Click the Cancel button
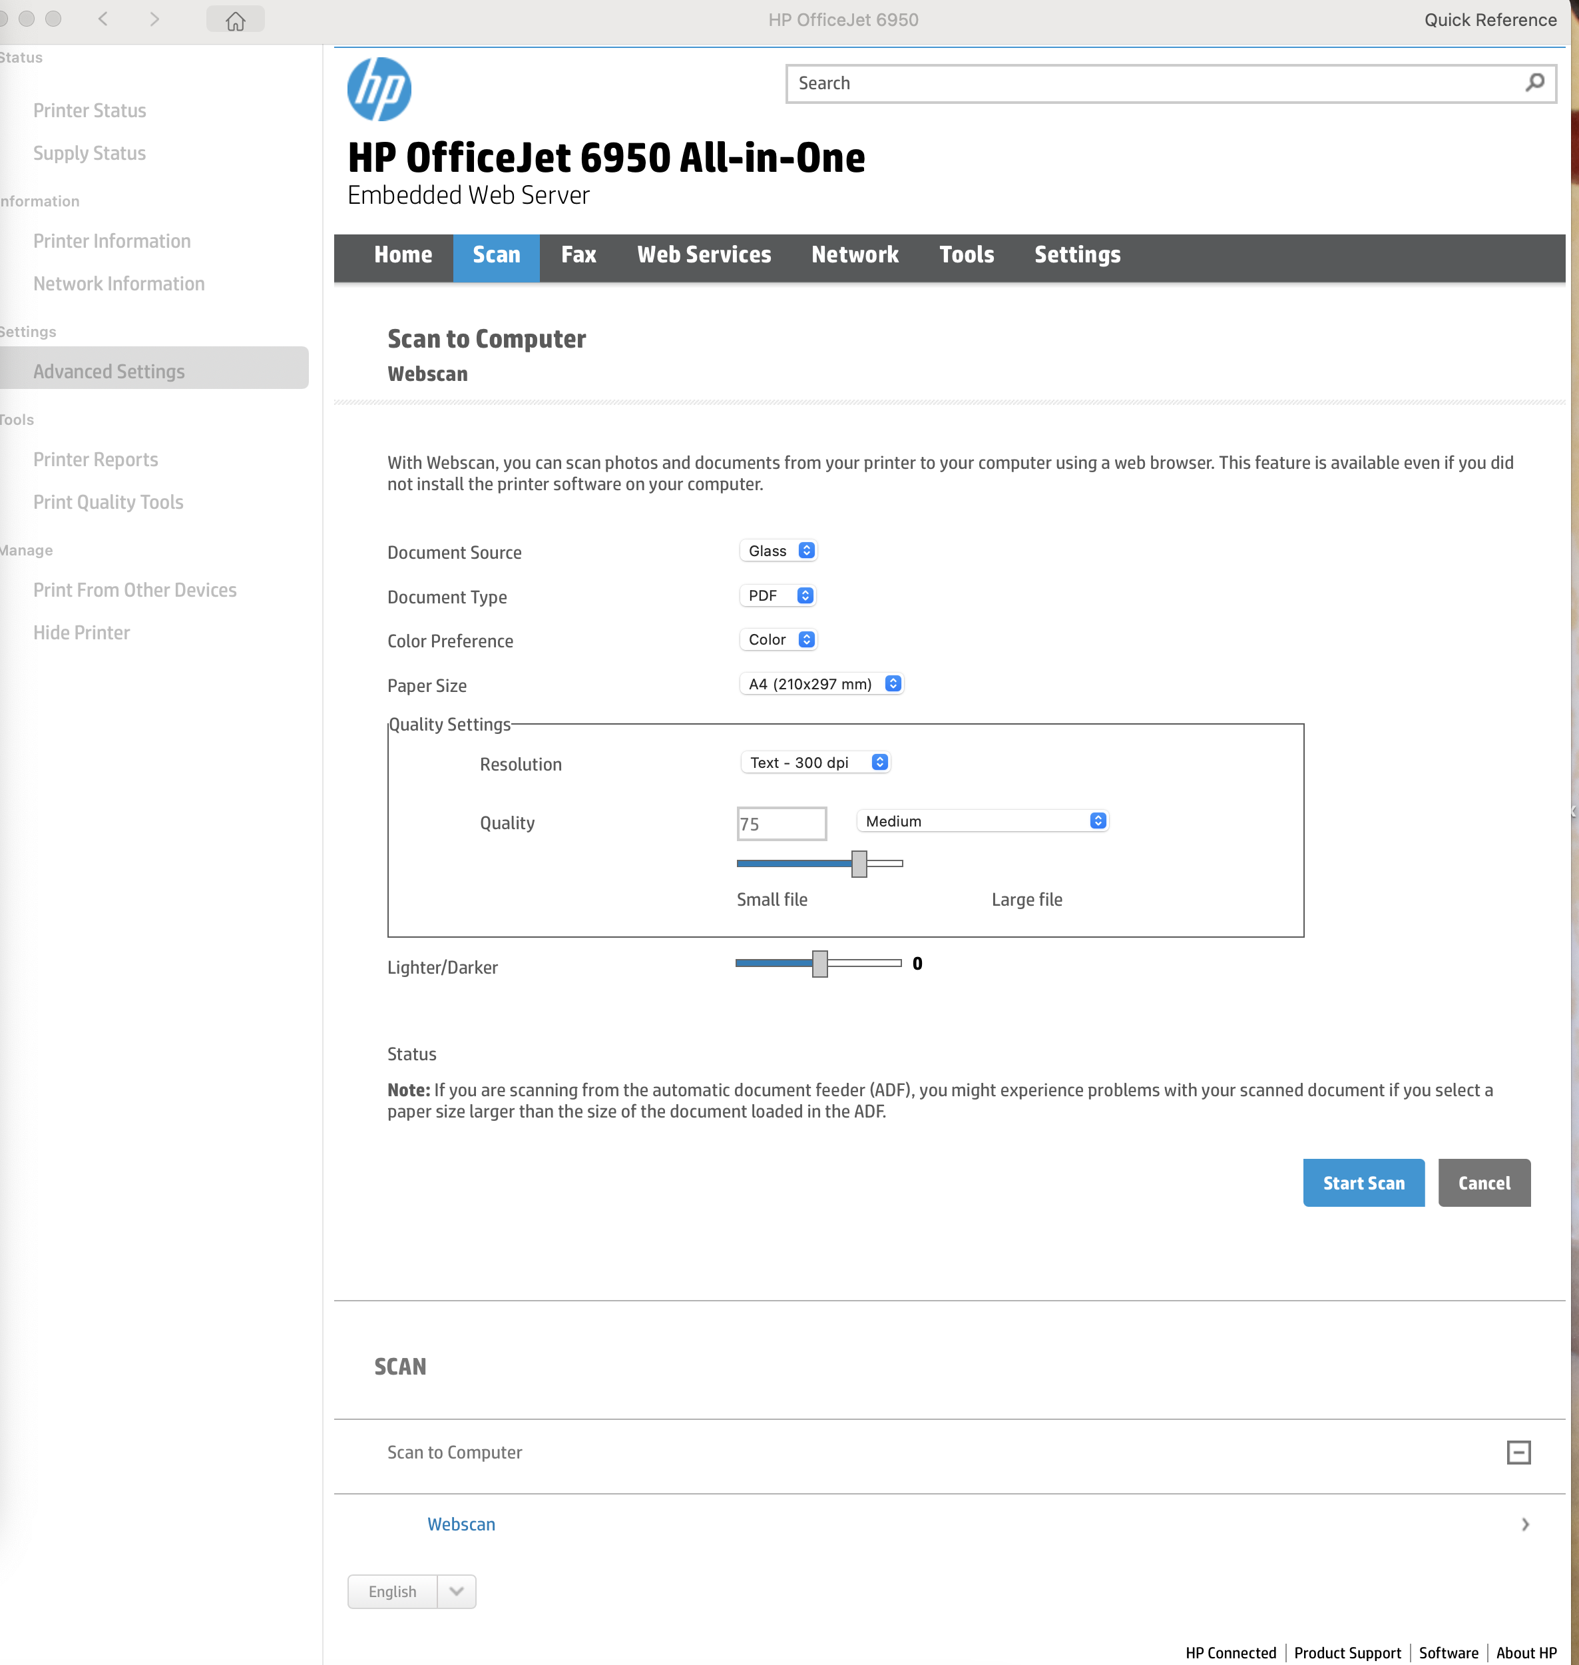This screenshot has height=1665, width=1579. 1484,1182
